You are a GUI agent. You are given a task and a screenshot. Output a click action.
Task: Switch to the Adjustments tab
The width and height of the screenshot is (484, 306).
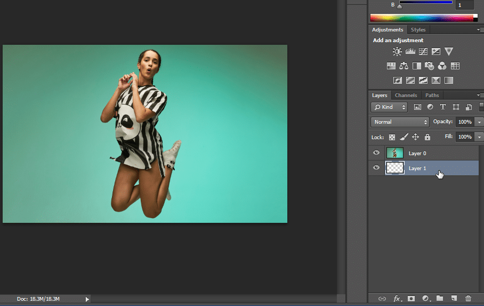coord(388,30)
